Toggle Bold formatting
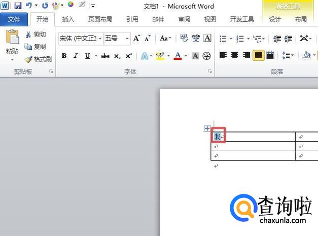The height and width of the screenshot is (236, 318). click(64, 56)
